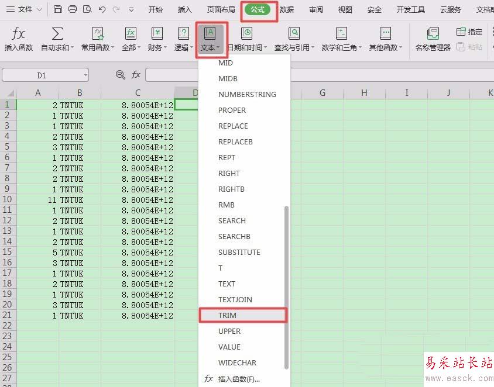The image size is (494, 387).
Task: Click the Assign name (指定) icon
Action: (461, 32)
